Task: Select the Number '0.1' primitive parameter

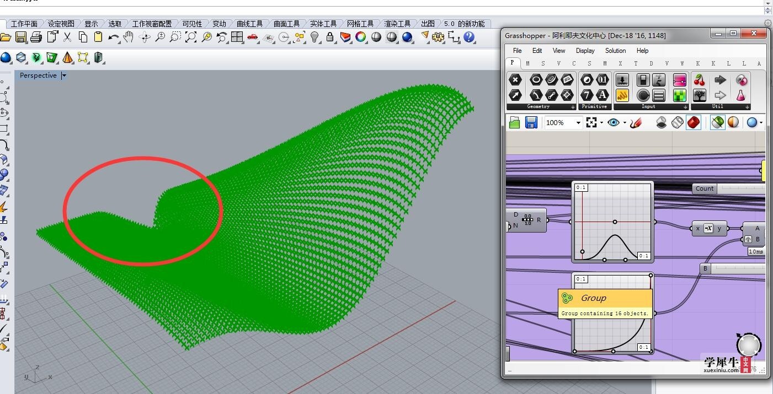Action: (x=603, y=80)
